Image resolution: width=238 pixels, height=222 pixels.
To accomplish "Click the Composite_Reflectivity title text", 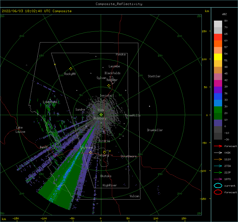I will point(119,4).
